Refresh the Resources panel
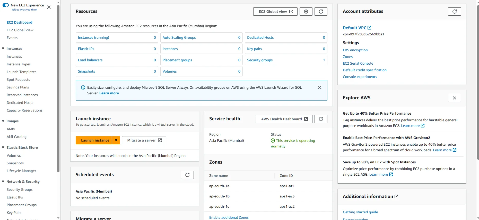 coord(321,12)
